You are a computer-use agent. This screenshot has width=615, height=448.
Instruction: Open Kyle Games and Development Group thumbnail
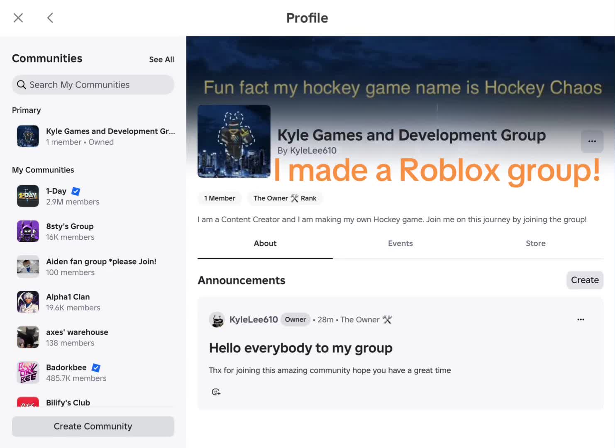28,136
